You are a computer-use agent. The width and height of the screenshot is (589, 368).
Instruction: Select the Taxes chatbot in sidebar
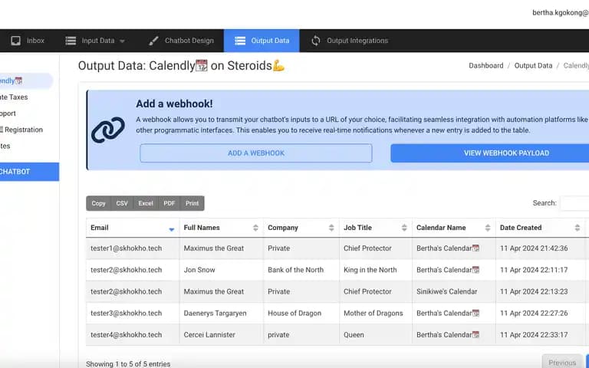pyautogui.click(x=14, y=97)
